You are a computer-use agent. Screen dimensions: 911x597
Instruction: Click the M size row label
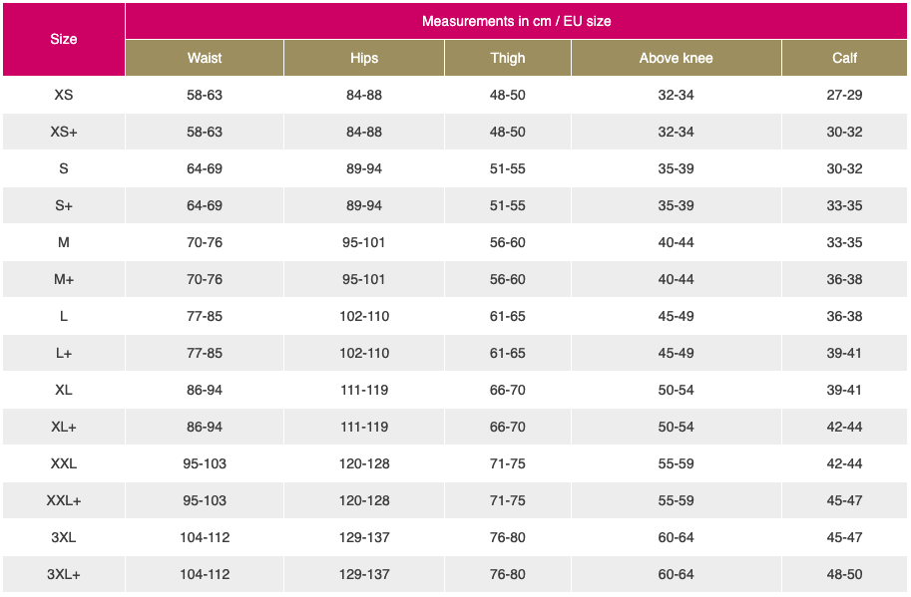coord(63,242)
